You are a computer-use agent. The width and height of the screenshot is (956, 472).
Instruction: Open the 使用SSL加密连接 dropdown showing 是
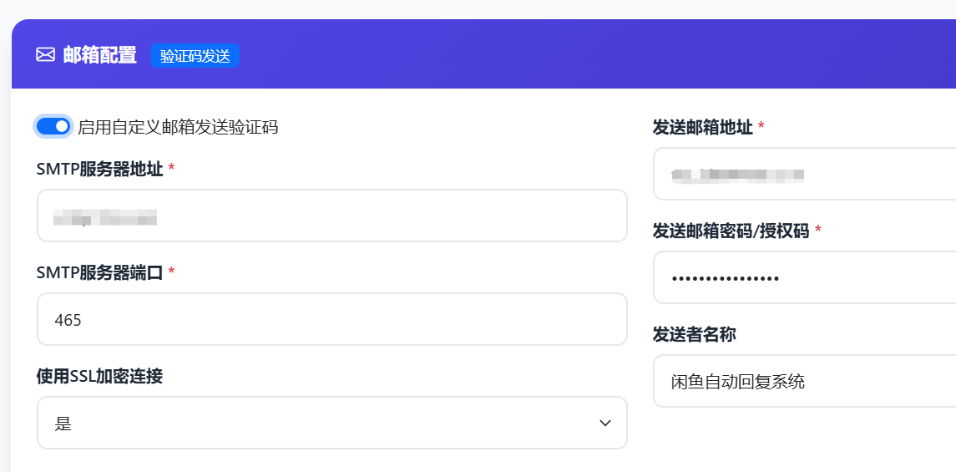coord(332,423)
